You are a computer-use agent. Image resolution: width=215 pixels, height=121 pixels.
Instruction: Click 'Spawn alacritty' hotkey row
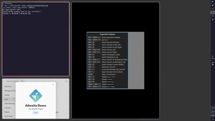click(x=107, y=77)
